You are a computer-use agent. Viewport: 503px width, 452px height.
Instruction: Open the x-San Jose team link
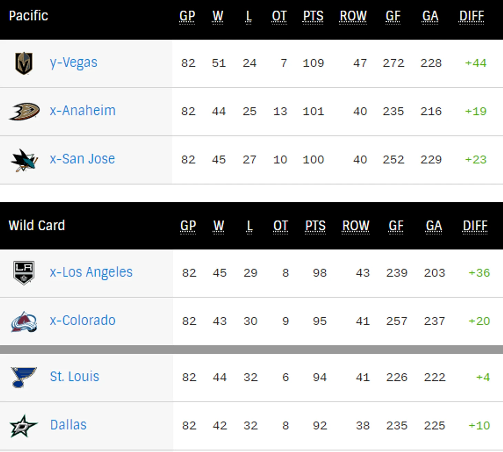82,159
